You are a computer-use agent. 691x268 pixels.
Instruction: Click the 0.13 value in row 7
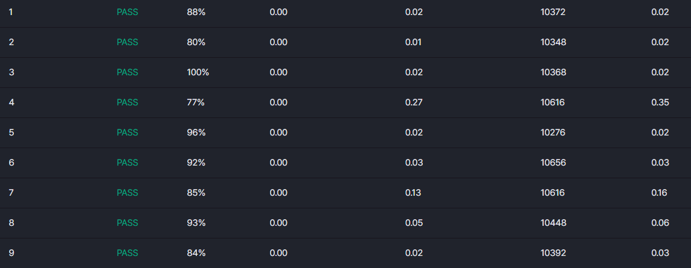click(x=413, y=193)
